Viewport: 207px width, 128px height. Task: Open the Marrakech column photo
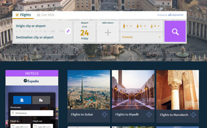(x=178, y=90)
